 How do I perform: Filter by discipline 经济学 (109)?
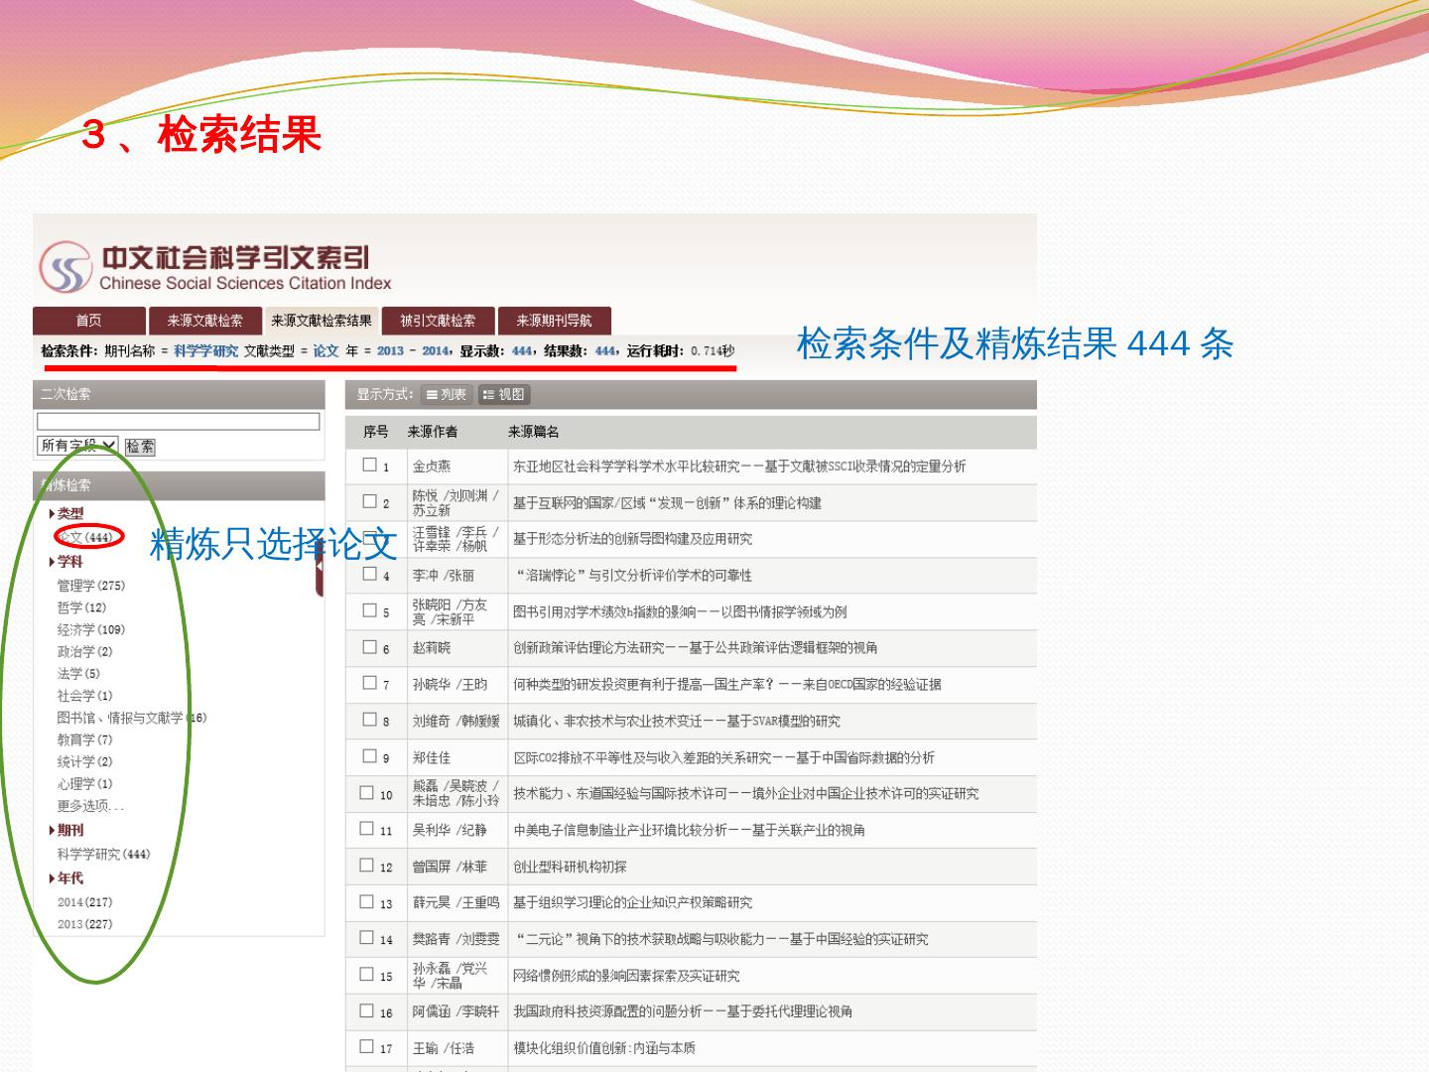pyautogui.click(x=91, y=629)
